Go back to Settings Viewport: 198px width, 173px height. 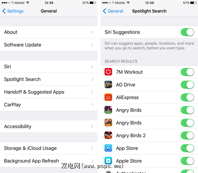[13, 11]
